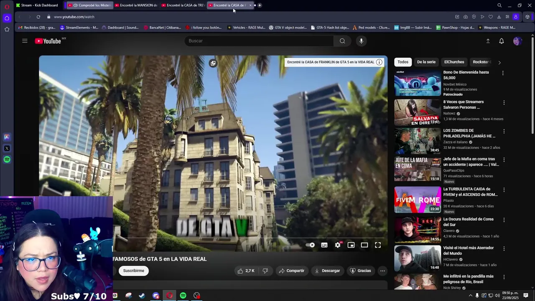Dislike the video
The image size is (535, 301).
click(x=265, y=271)
